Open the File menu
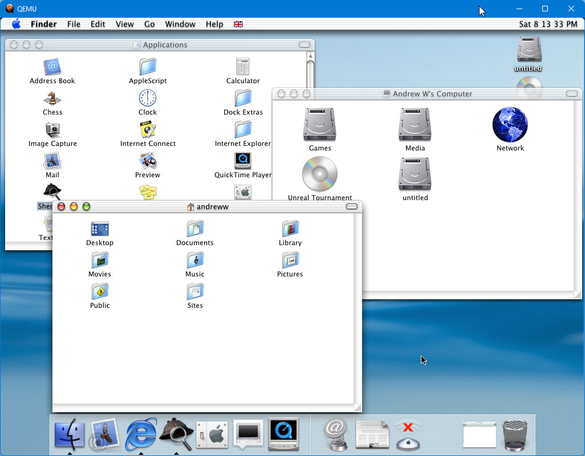 [x=74, y=24]
